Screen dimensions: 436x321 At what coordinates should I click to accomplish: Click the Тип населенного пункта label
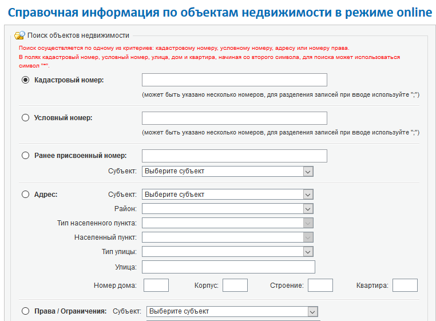pos(97,223)
